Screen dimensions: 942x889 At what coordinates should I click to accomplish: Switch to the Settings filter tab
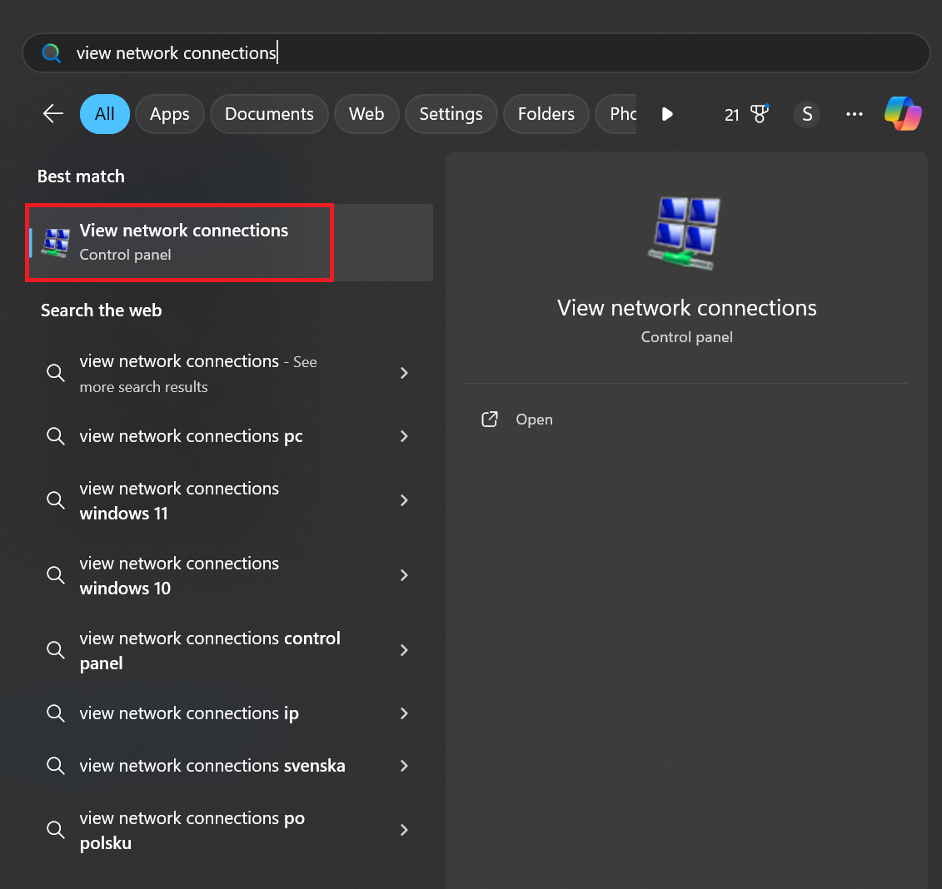tap(451, 114)
